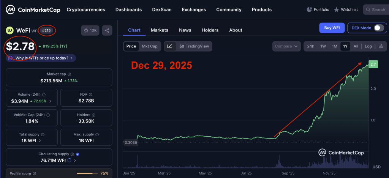This screenshot has height=178, width=389.
Task: Open the DexScan menu item
Action: (162, 9)
